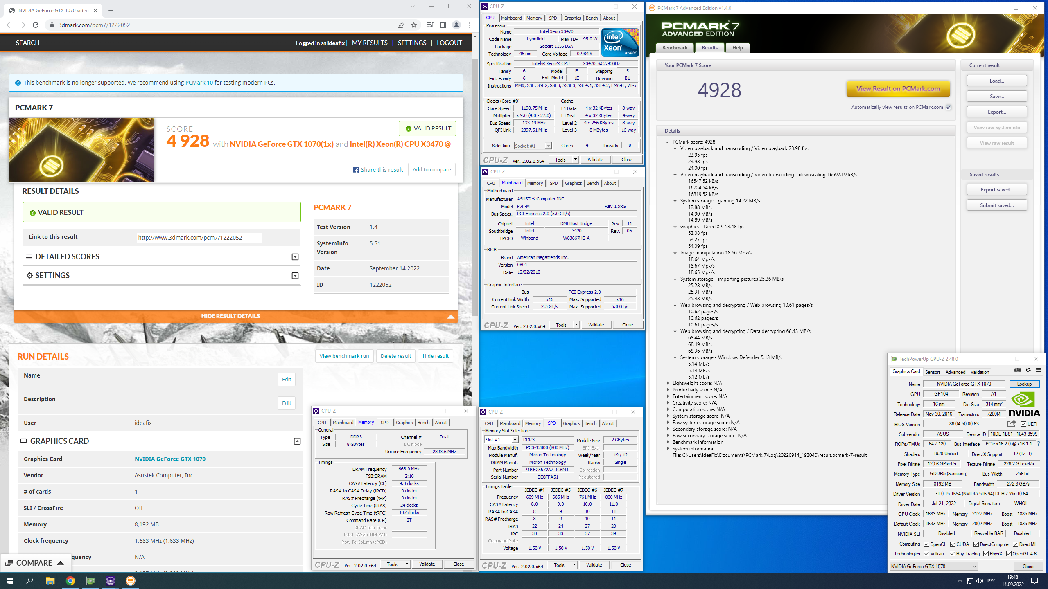Toggle UEFI checkbox in GPU-Z
The width and height of the screenshot is (1048, 589).
pyautogui.click(x=1023, y=424)
